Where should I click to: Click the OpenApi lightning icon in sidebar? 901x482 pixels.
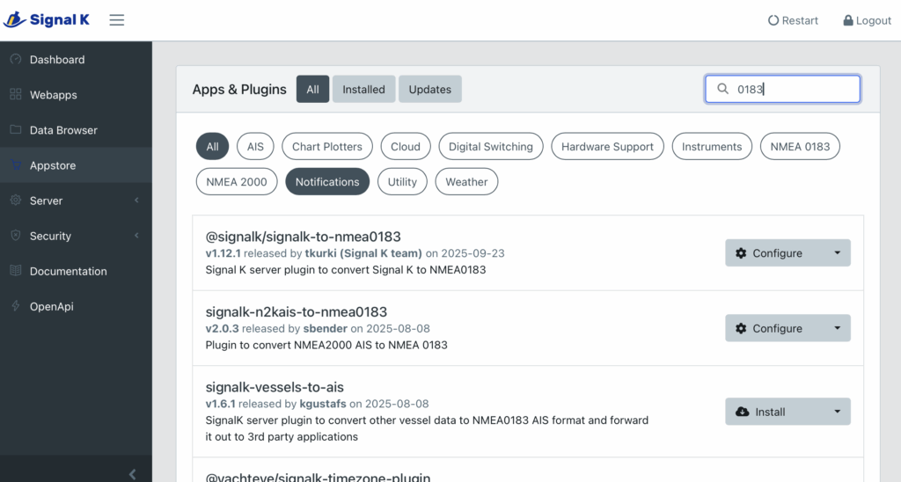(15, 306)
